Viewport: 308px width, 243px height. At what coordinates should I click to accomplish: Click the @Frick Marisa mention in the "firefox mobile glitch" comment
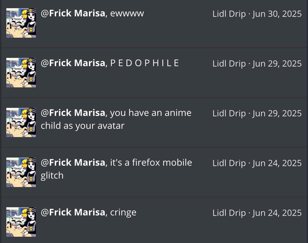coord(73,163)
